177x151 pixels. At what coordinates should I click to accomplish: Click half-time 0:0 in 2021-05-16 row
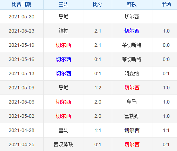(x=166, y=59)
